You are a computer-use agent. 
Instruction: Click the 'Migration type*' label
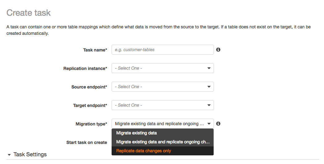click(91, 124)
